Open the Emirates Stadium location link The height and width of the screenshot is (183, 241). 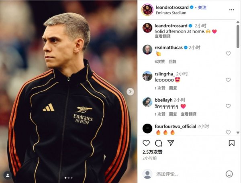click(x=171, y=13)
